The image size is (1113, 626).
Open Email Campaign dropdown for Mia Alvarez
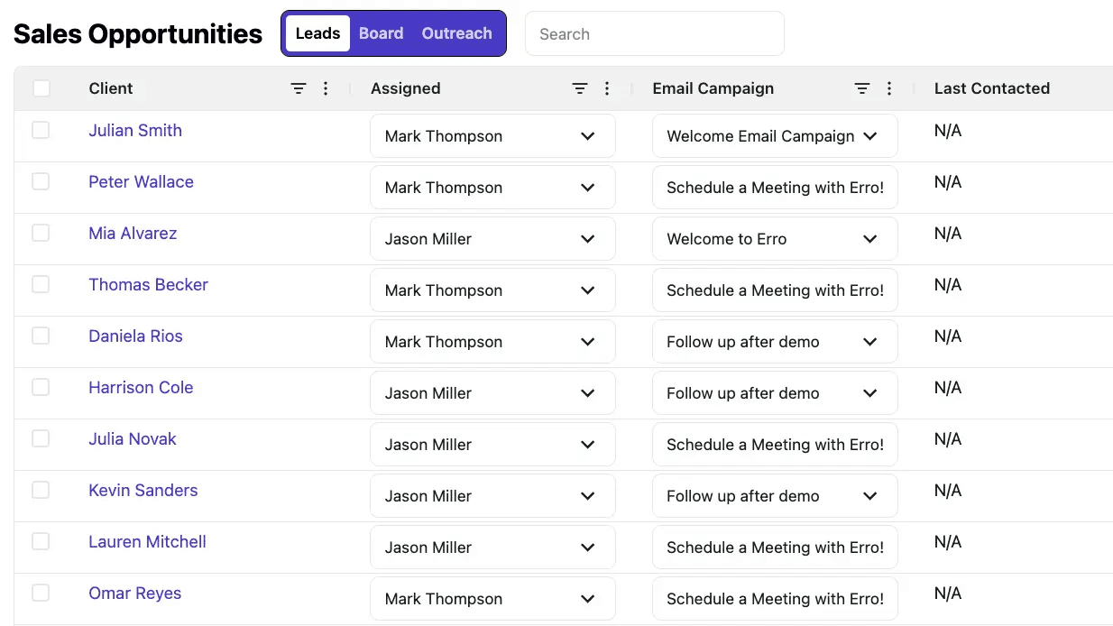775,239
